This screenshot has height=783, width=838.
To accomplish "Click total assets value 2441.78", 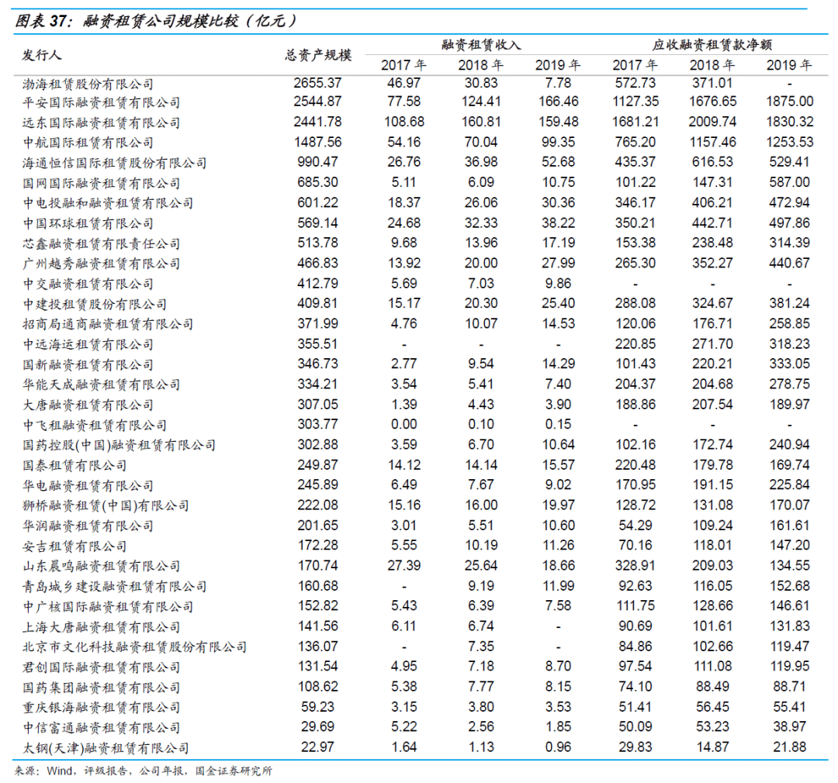I will click(x=317, y=121).
